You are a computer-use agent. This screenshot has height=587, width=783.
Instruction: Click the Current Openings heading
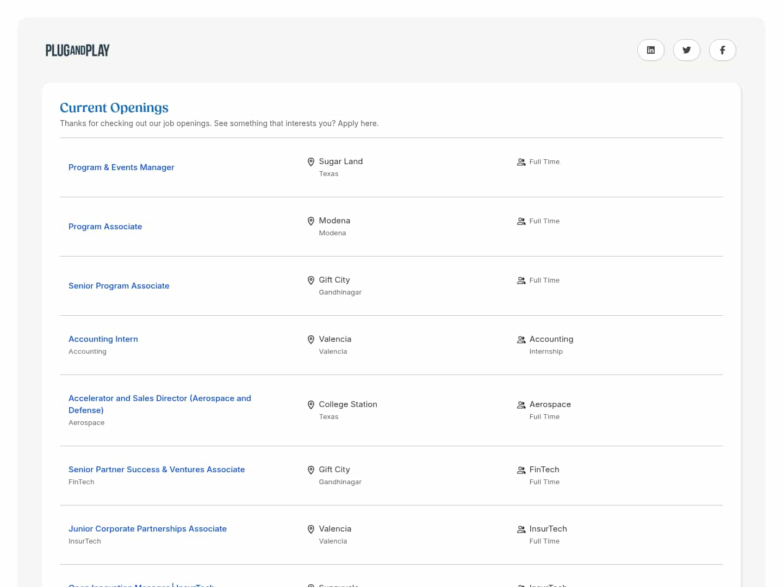point(114,108)
